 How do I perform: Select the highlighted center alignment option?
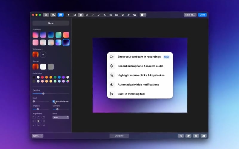39,121
